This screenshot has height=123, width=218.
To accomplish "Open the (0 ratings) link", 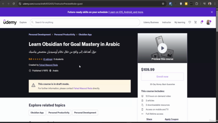I will pyautogui.click(x=48, y=59).
